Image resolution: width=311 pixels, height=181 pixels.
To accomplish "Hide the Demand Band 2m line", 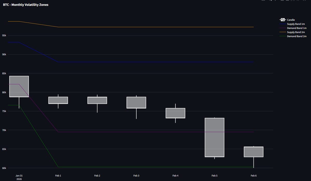I will [297, 36].
